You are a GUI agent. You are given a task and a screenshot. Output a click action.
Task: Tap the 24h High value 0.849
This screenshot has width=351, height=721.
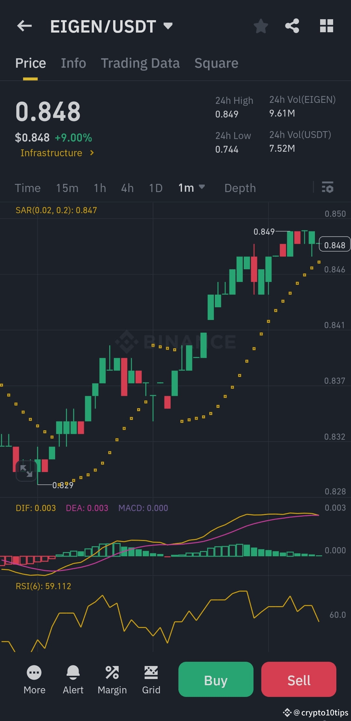pos(227,114)
